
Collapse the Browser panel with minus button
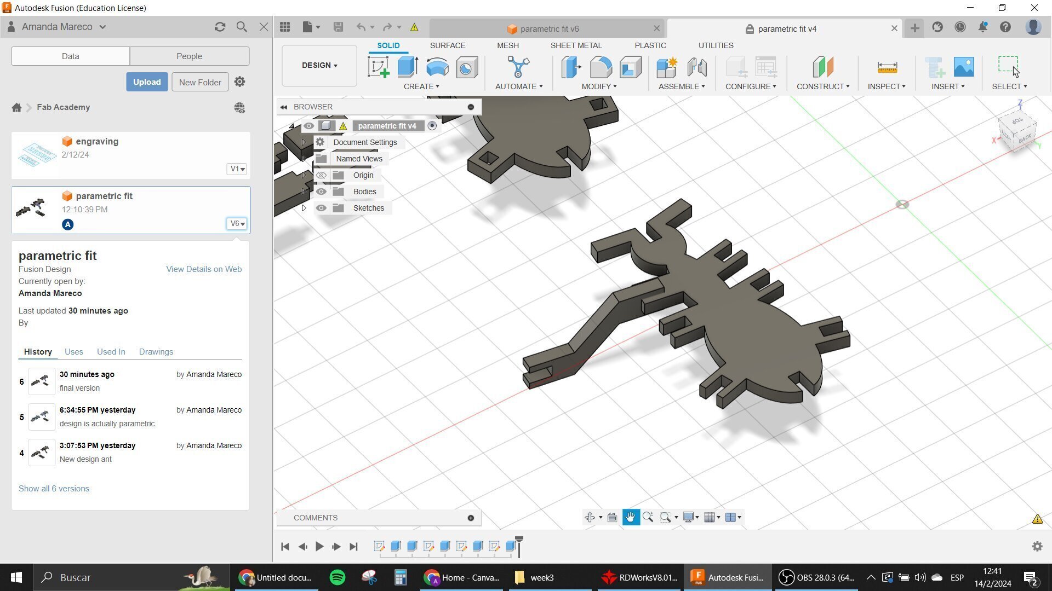(471, 107)
